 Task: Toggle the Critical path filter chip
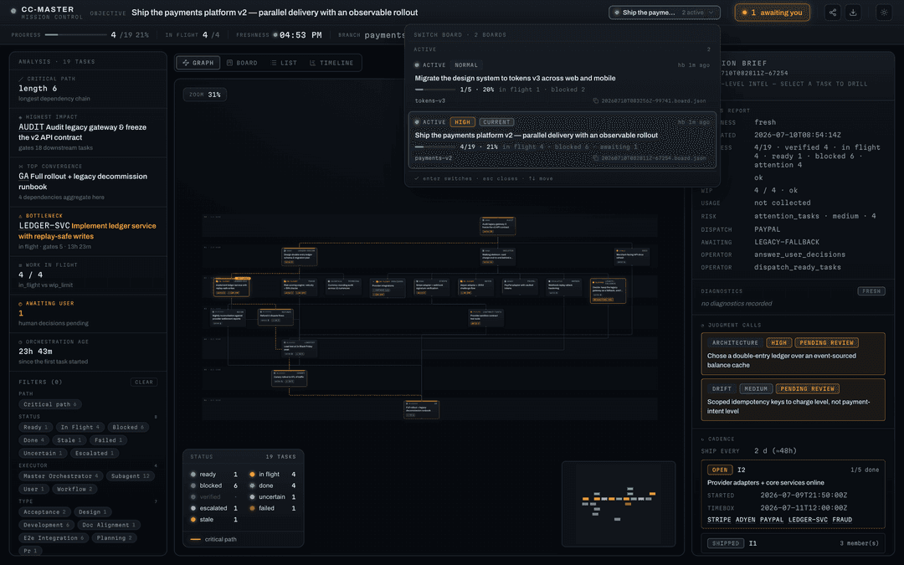49,405
